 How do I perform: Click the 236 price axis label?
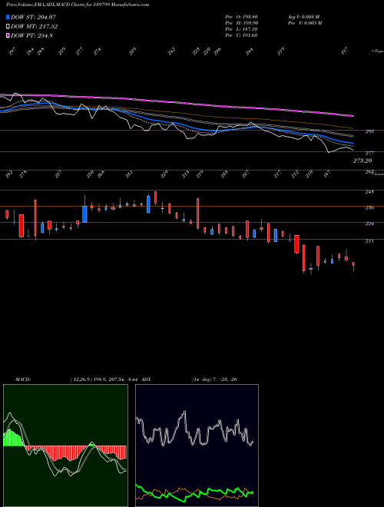point(370,208)
